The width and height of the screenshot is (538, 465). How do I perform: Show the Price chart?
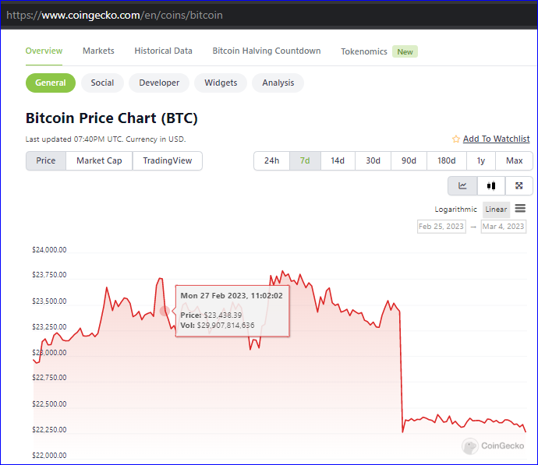pyautogui.click(x=46, y=160)
